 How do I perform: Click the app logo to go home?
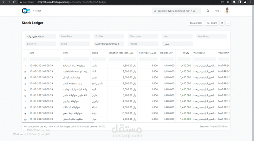pos(26,11)
